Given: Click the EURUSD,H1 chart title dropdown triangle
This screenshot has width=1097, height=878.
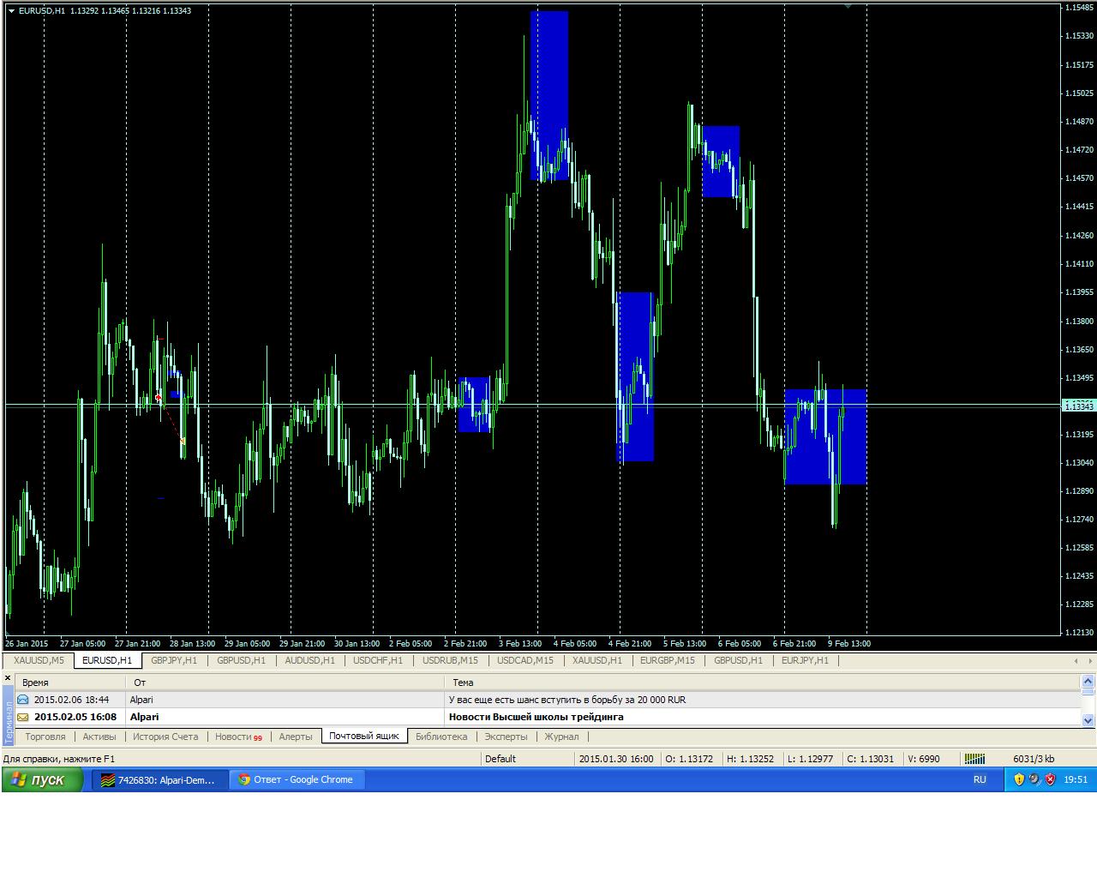Looking at the screenshot, I should coord(11,10).
